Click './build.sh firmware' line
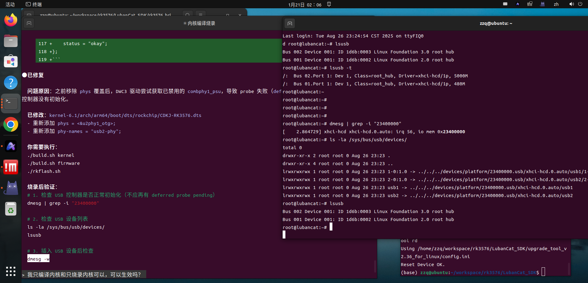Viewport: 588px width, 283px height. [53, 163]
